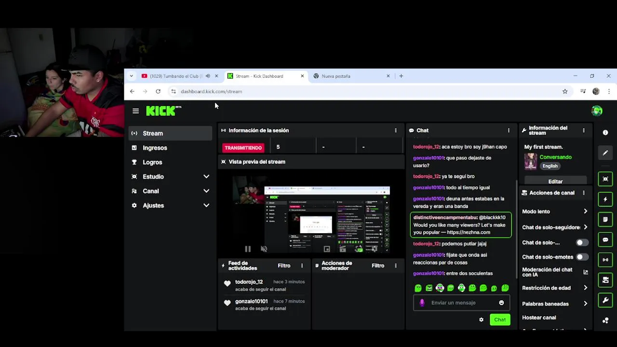Open chat settings gear beside the Chat button

481,320
